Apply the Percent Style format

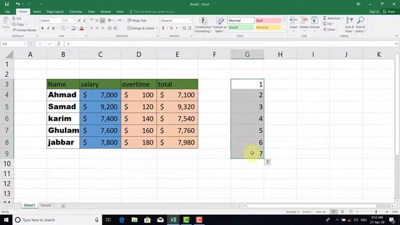[171, 28]
